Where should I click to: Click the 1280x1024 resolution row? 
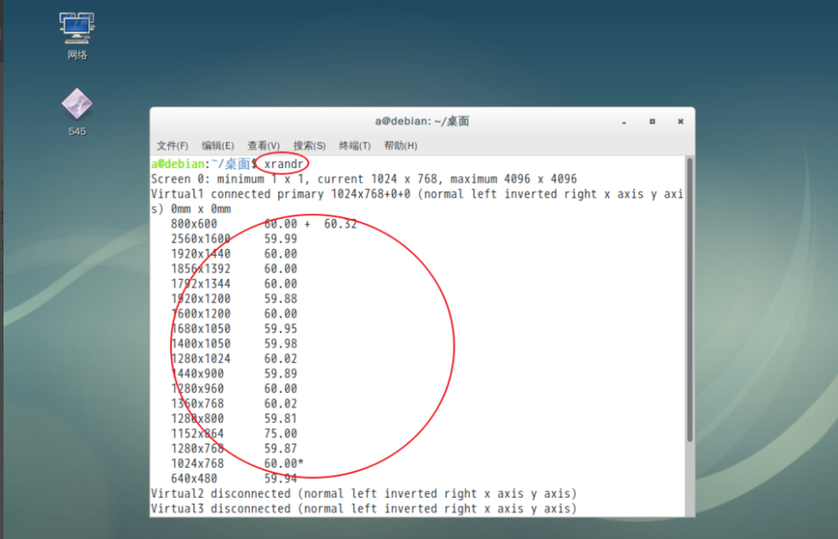(234, 358)
